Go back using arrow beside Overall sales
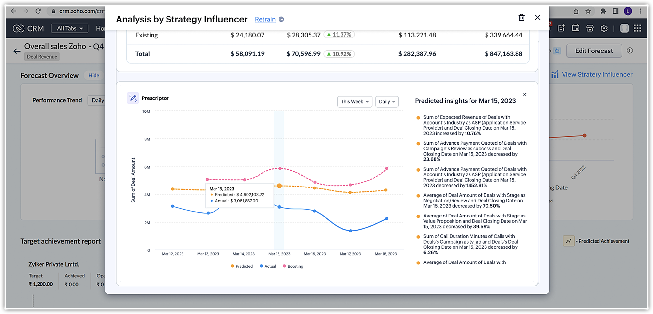The image size is (653, 314). coord(17,51)
